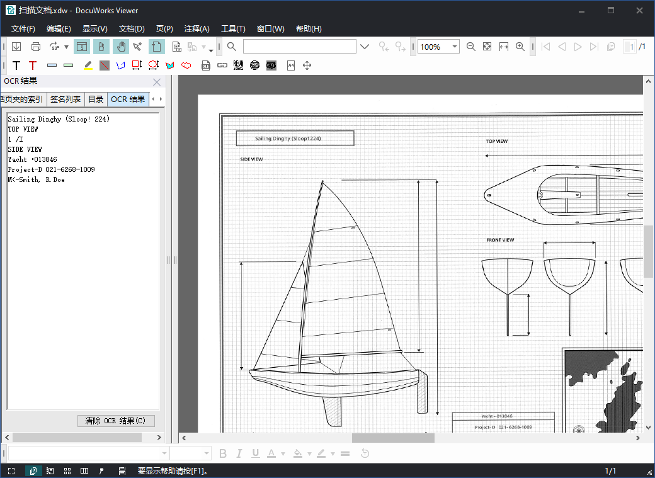Expand the rotate 90° dropdown arrow
Viewport: 655px width, 478px height.
pyautogui.click(x=66, y=47)
